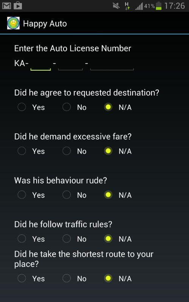Tap the Happy Auto smiley app icon

[x=13, y=23]
